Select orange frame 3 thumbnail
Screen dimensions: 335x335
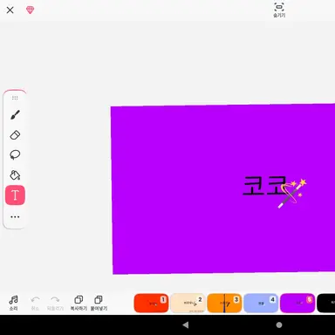click(224, 303)
